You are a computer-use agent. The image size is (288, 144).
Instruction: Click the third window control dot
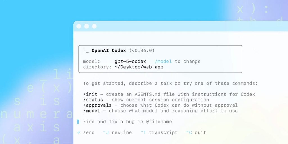[94, 26]
